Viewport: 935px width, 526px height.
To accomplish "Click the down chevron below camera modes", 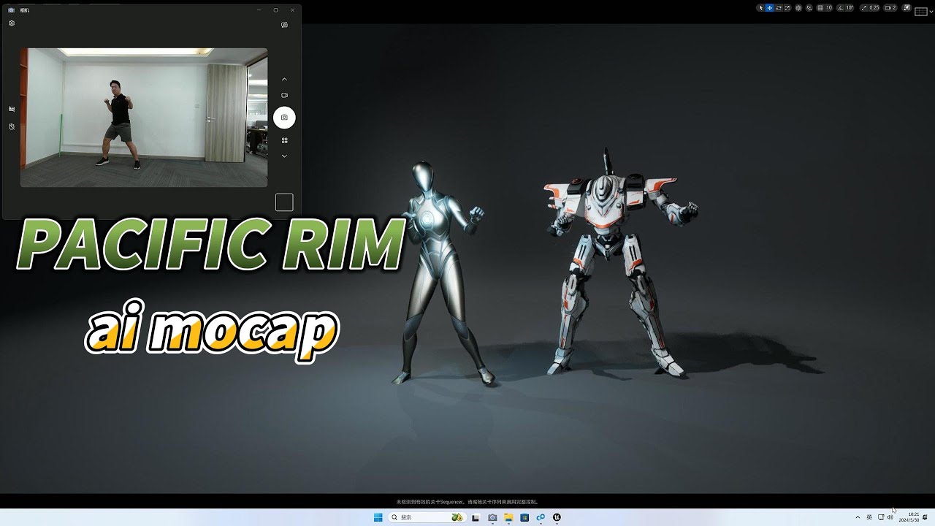I will click(284, 156).
